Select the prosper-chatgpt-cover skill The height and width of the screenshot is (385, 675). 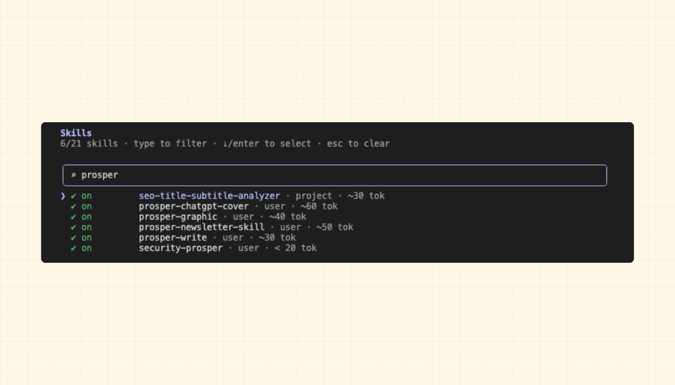point(194,206)
